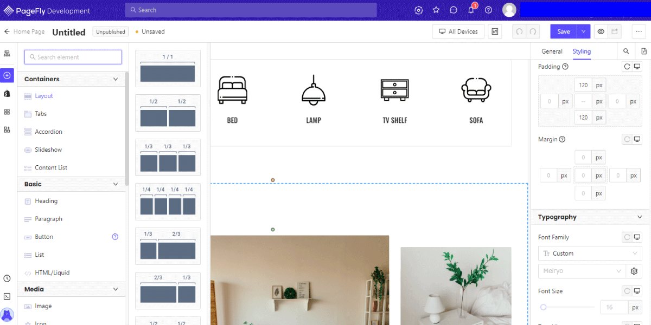651x325 pixels.
Task: Switch to the Styling tab
Action: coord(582,51)
